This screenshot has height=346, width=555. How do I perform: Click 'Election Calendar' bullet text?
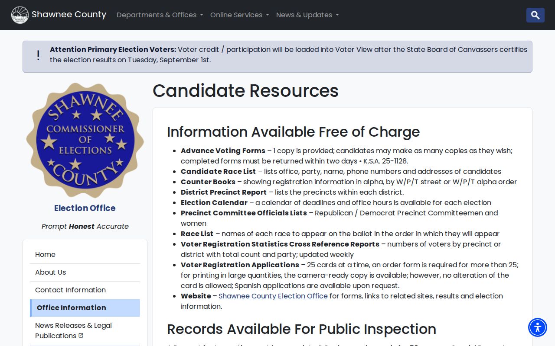pyautogui.click(x=214, y=203)
